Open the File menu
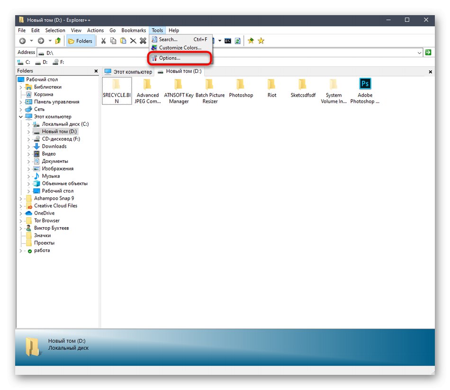The height and width of the screenshot is (390, 450). tap(22, 30)
